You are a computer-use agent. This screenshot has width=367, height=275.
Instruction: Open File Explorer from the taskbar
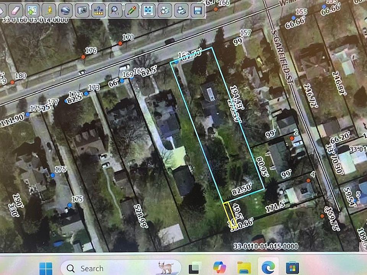[x=244, y=268]
